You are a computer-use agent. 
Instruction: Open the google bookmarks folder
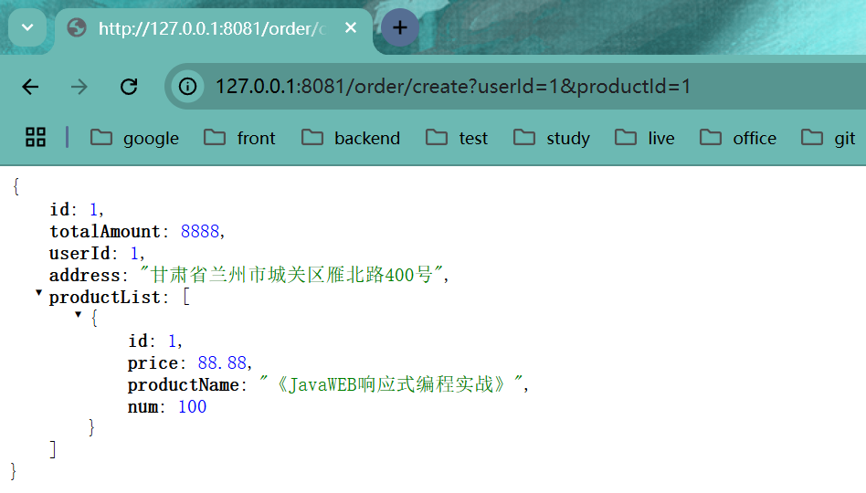coord(135,138)
